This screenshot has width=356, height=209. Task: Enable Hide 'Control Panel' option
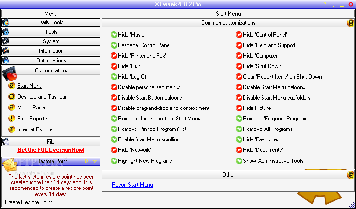(239, 35)
